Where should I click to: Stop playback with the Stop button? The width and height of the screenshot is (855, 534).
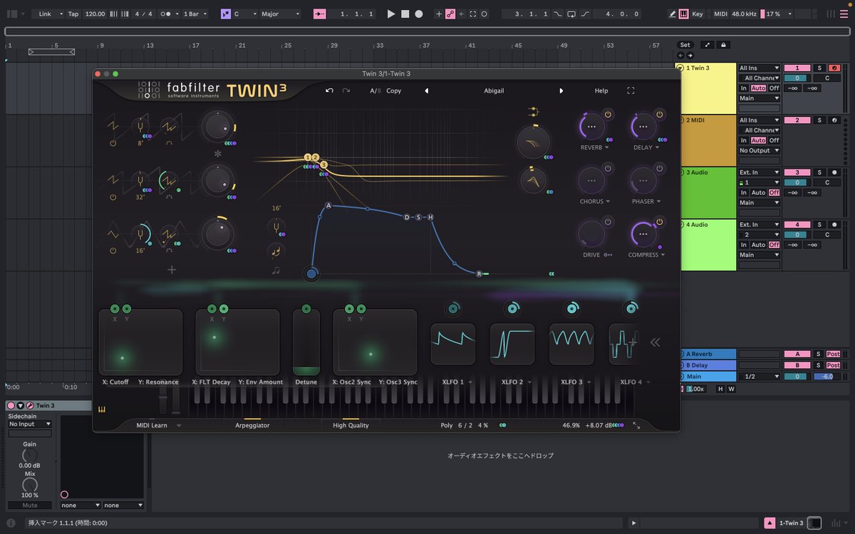tap(405, 14)
